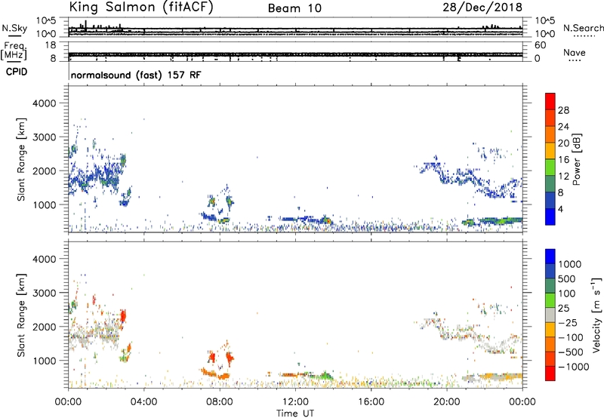Click the '18' tick on frequency axis

(x=51, y=45)
